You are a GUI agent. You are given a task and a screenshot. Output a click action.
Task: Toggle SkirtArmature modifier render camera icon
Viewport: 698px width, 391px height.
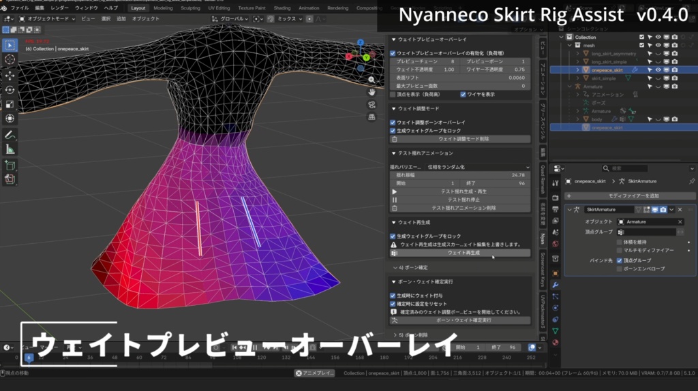click(x=663, y=210)
